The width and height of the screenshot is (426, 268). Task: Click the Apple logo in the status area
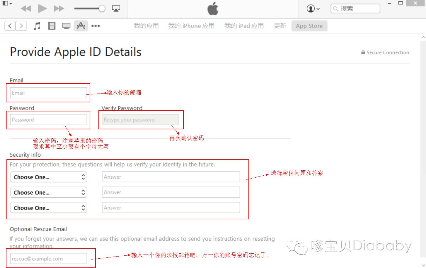tap(213, 9)
